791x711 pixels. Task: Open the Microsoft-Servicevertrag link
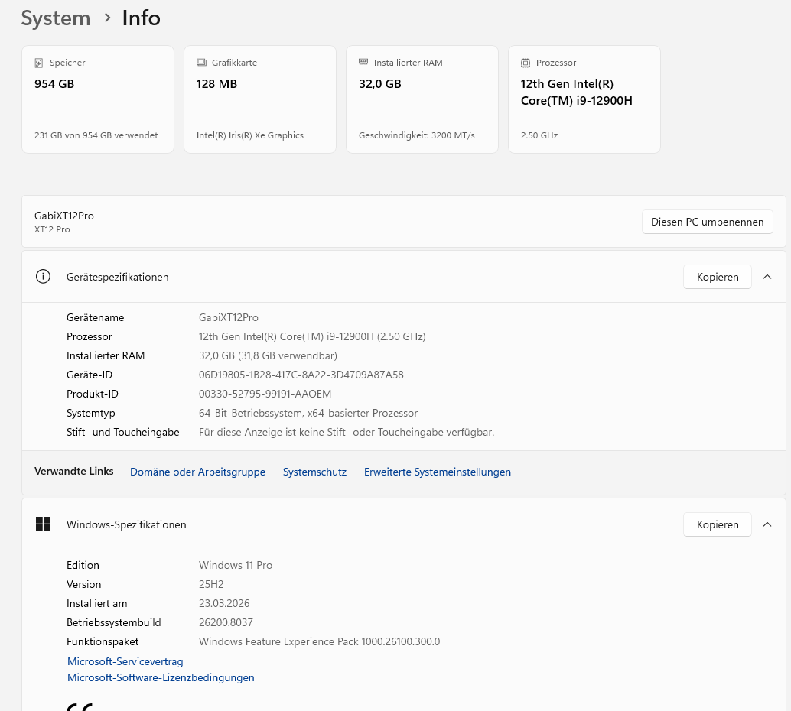coord(125,661)
